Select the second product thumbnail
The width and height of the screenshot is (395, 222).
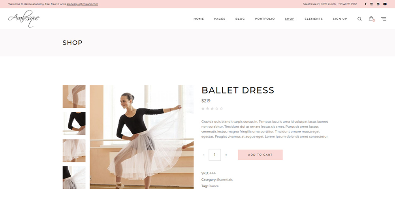74,123
